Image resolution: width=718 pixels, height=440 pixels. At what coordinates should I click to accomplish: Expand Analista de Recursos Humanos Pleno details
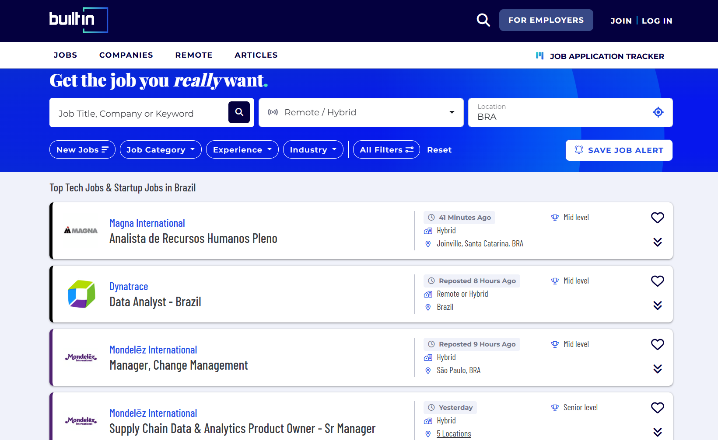pyautogui.click(x=657, y=242)
